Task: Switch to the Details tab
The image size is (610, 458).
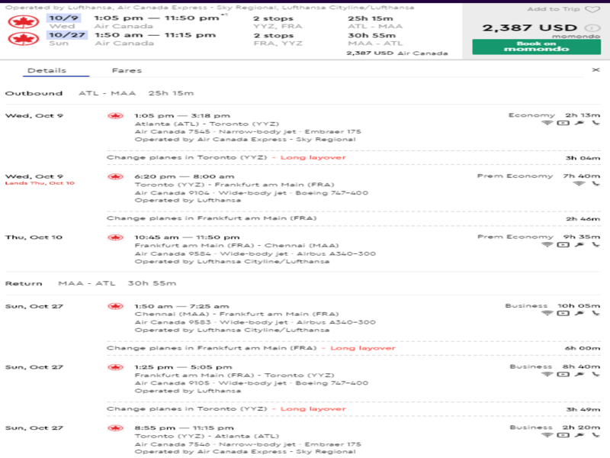Action: tap(47, 70)
